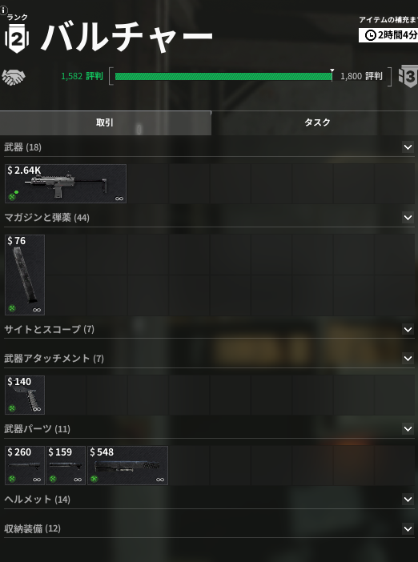Select the $140 weapon attachment item
This screenshot has height=562, width=418.
[x=25, y=395]
